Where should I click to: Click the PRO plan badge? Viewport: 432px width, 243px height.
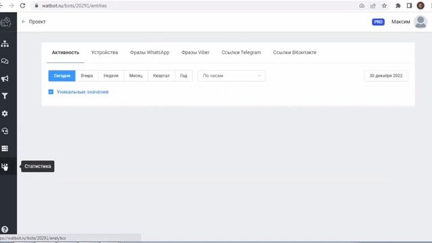pos(378,22)
